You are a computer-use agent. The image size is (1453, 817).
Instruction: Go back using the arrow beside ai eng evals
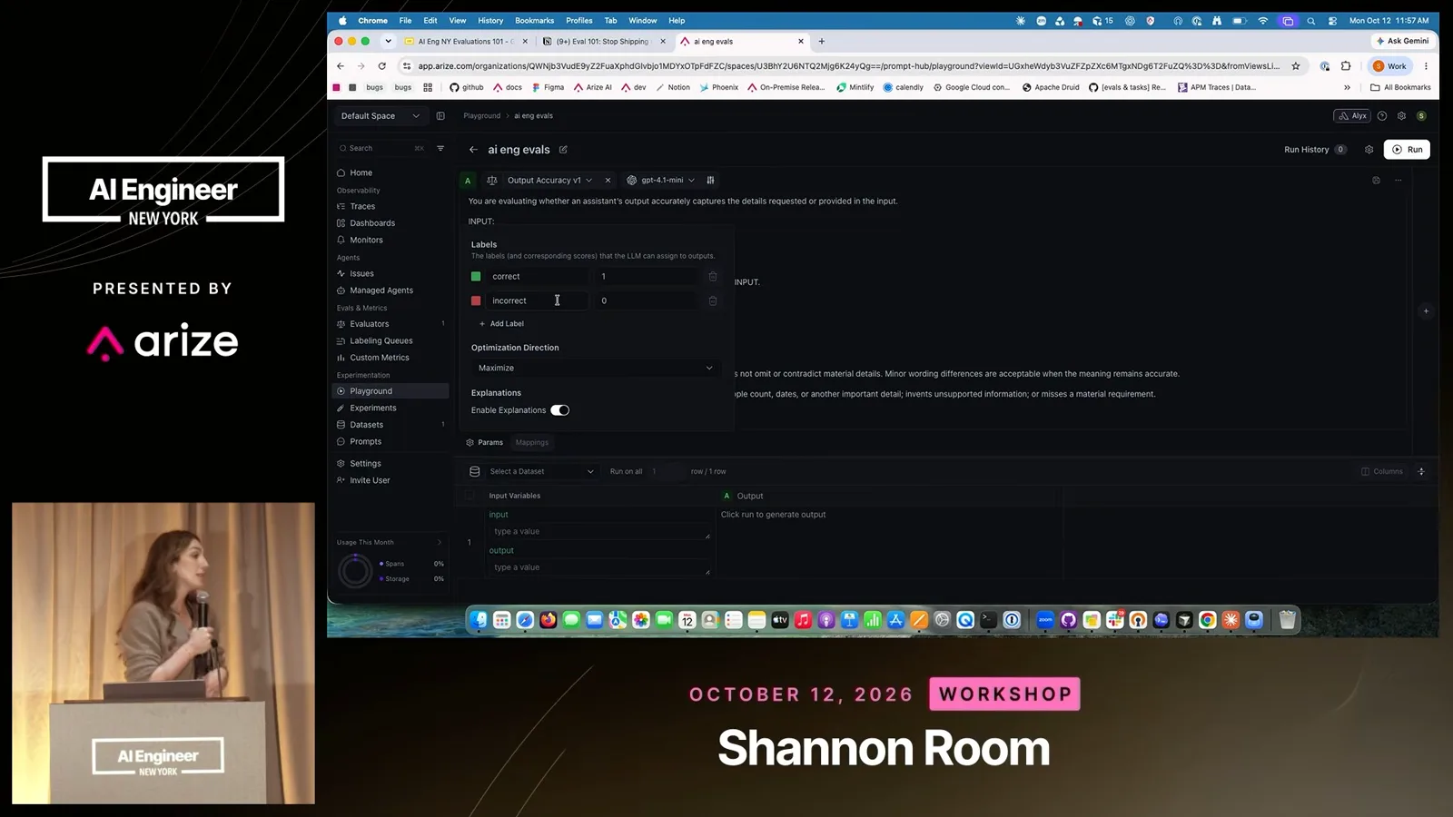click(x=473, y=150)
